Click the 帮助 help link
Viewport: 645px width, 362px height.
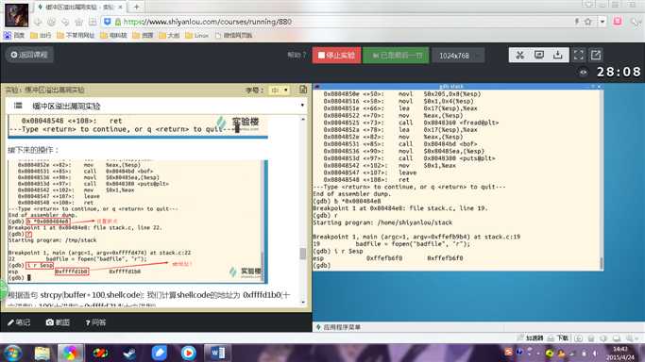pos(297,55)
